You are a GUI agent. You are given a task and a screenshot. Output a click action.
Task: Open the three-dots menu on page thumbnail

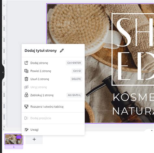coord(19,137)
